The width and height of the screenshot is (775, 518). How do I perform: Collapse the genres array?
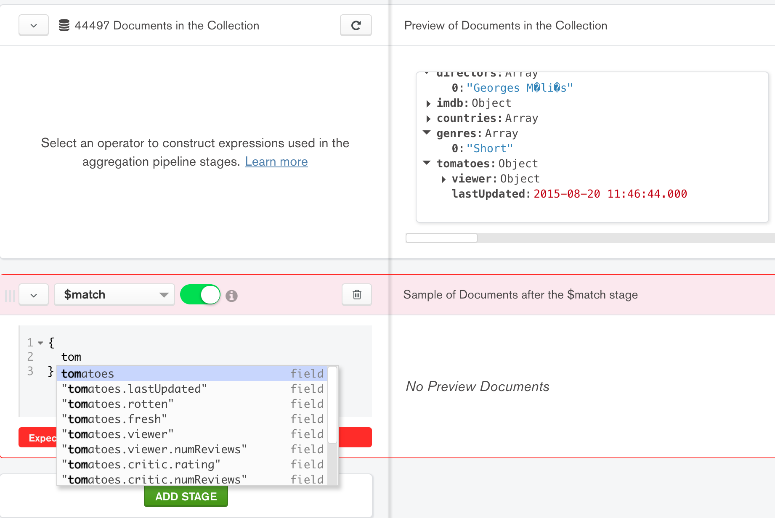(426, 133)
